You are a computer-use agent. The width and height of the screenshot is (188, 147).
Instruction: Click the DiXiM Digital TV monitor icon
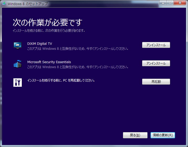coord(18,45)
